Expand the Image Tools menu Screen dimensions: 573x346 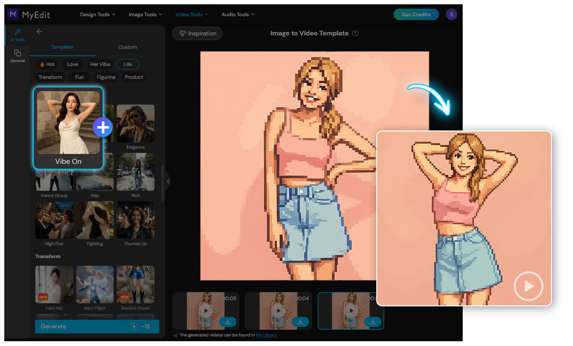click(x=145, y=14)
